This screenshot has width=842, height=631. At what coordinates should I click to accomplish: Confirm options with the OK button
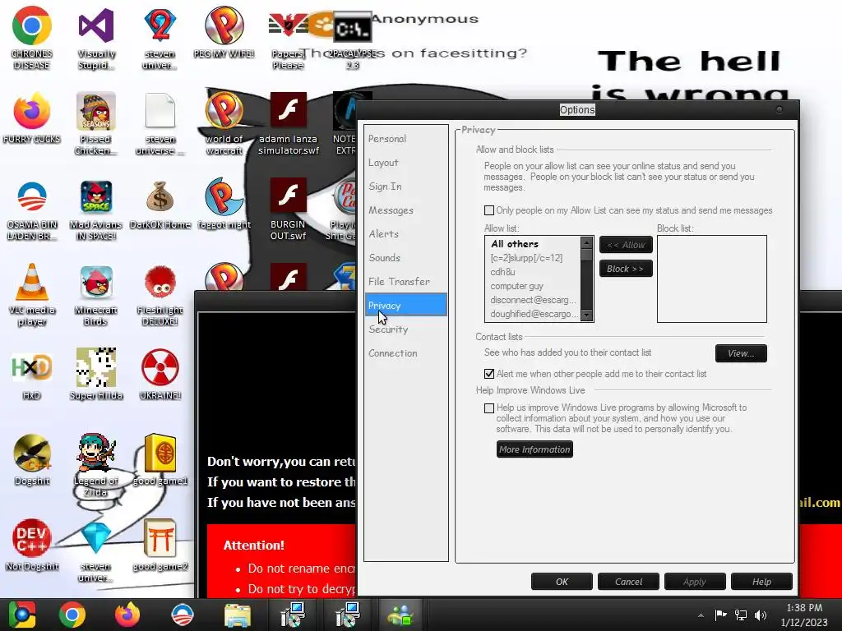pyautogui.click(x=562, y=582)
